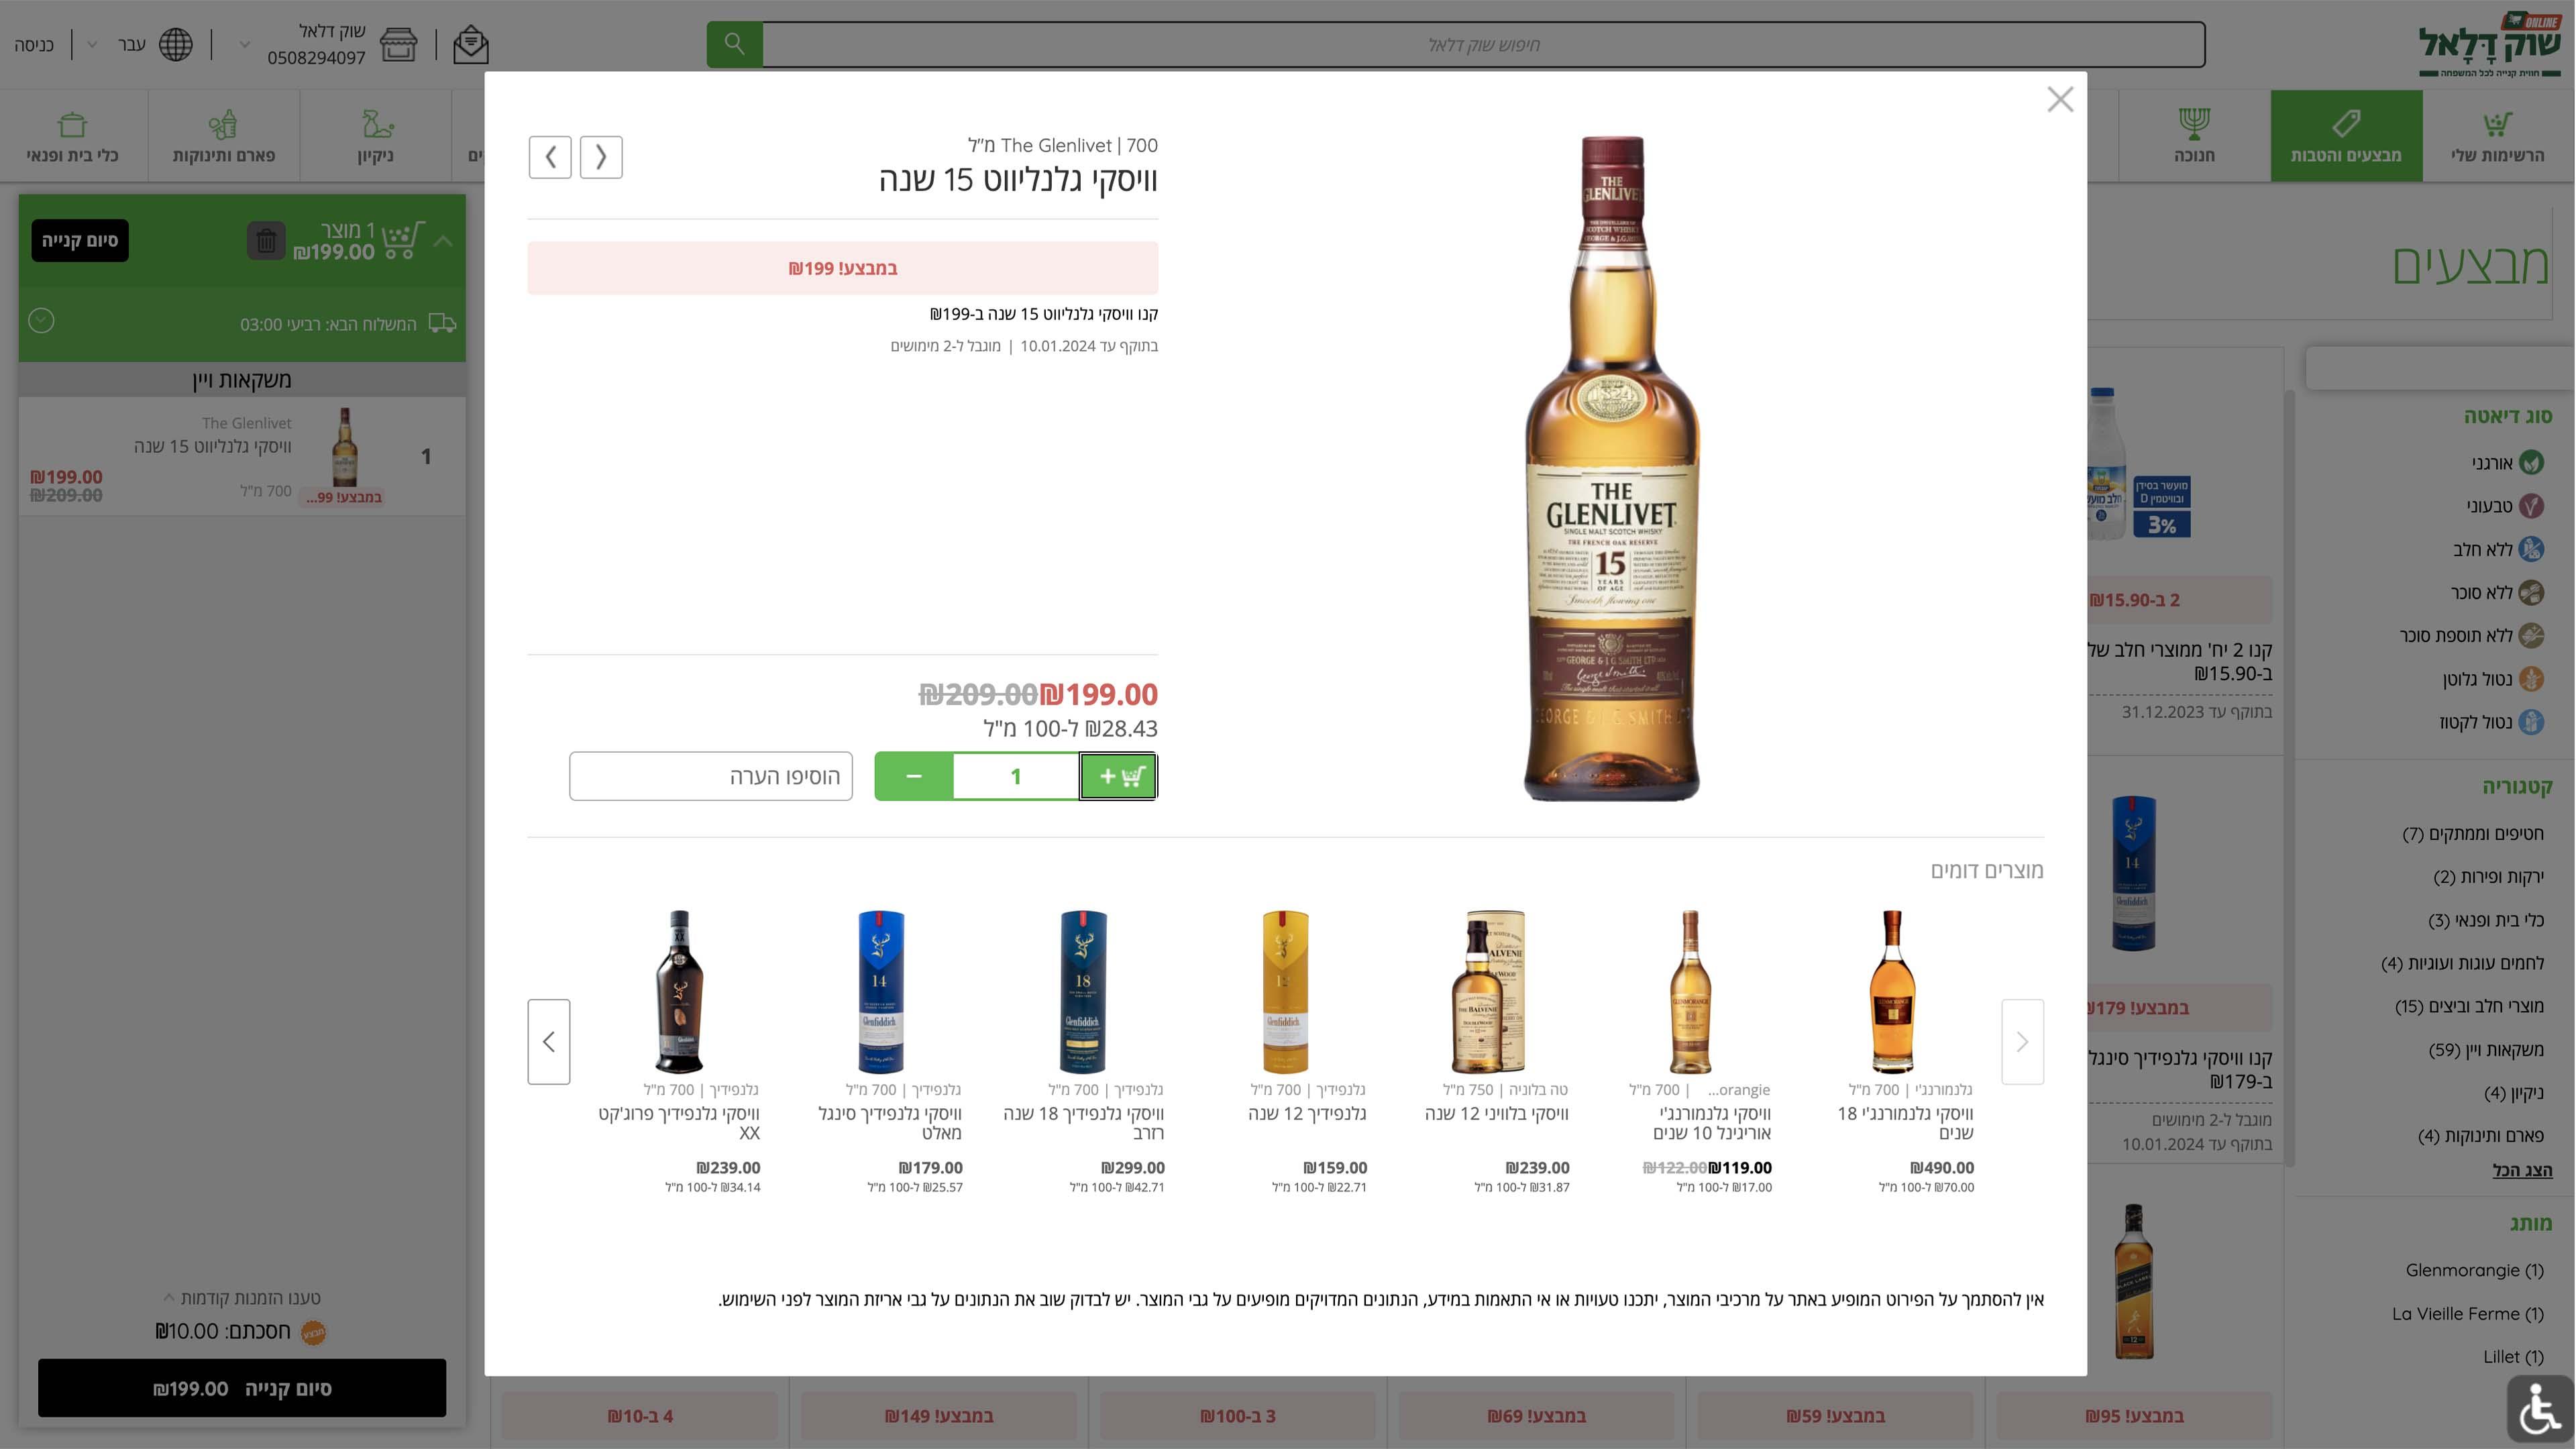Slide similar products carousel right
Viewport: 2576px width, 1449px height.
2022,1042
